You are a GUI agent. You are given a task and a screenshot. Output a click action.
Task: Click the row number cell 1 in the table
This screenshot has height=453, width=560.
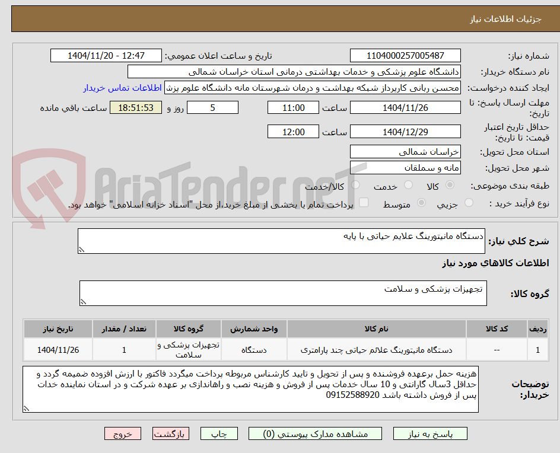538,350
